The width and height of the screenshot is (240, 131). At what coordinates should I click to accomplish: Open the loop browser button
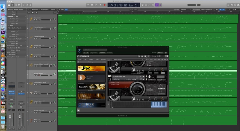pyautogui.click(x=235, y=5)
